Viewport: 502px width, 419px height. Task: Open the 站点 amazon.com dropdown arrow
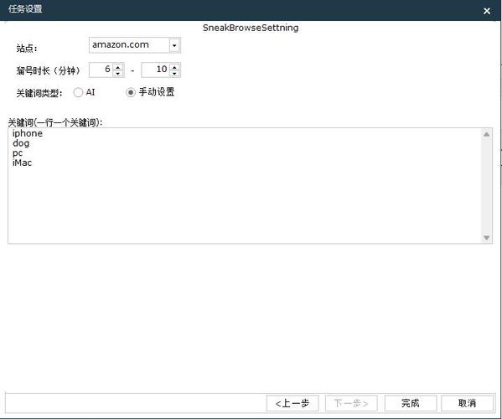pyautogui.click(x=174, y=45)
